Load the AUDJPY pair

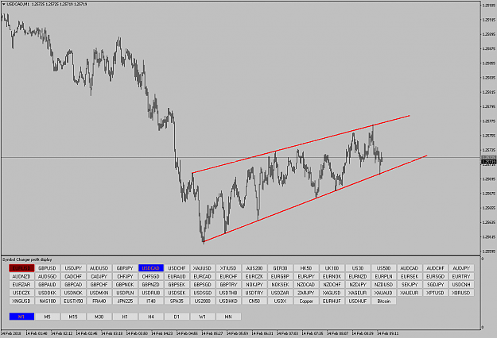coord(461,268)
